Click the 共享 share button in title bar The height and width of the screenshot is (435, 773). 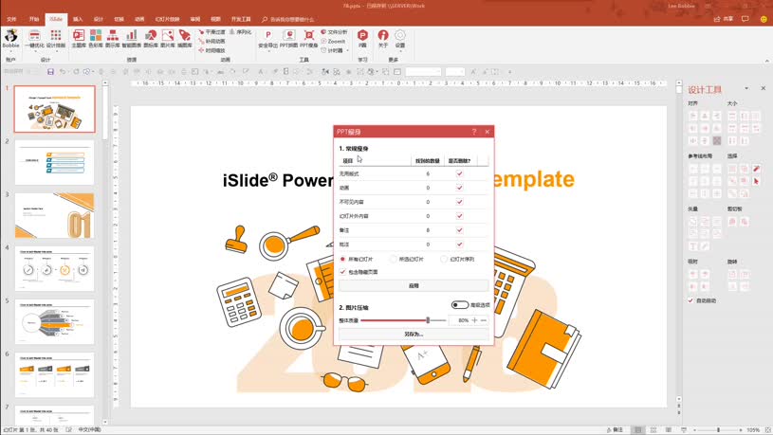pyautogui.click(x=724, y=19)
